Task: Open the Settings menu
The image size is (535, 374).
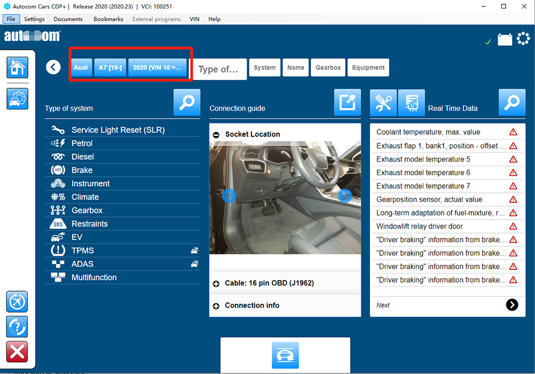Action: [x=34, y=19]
